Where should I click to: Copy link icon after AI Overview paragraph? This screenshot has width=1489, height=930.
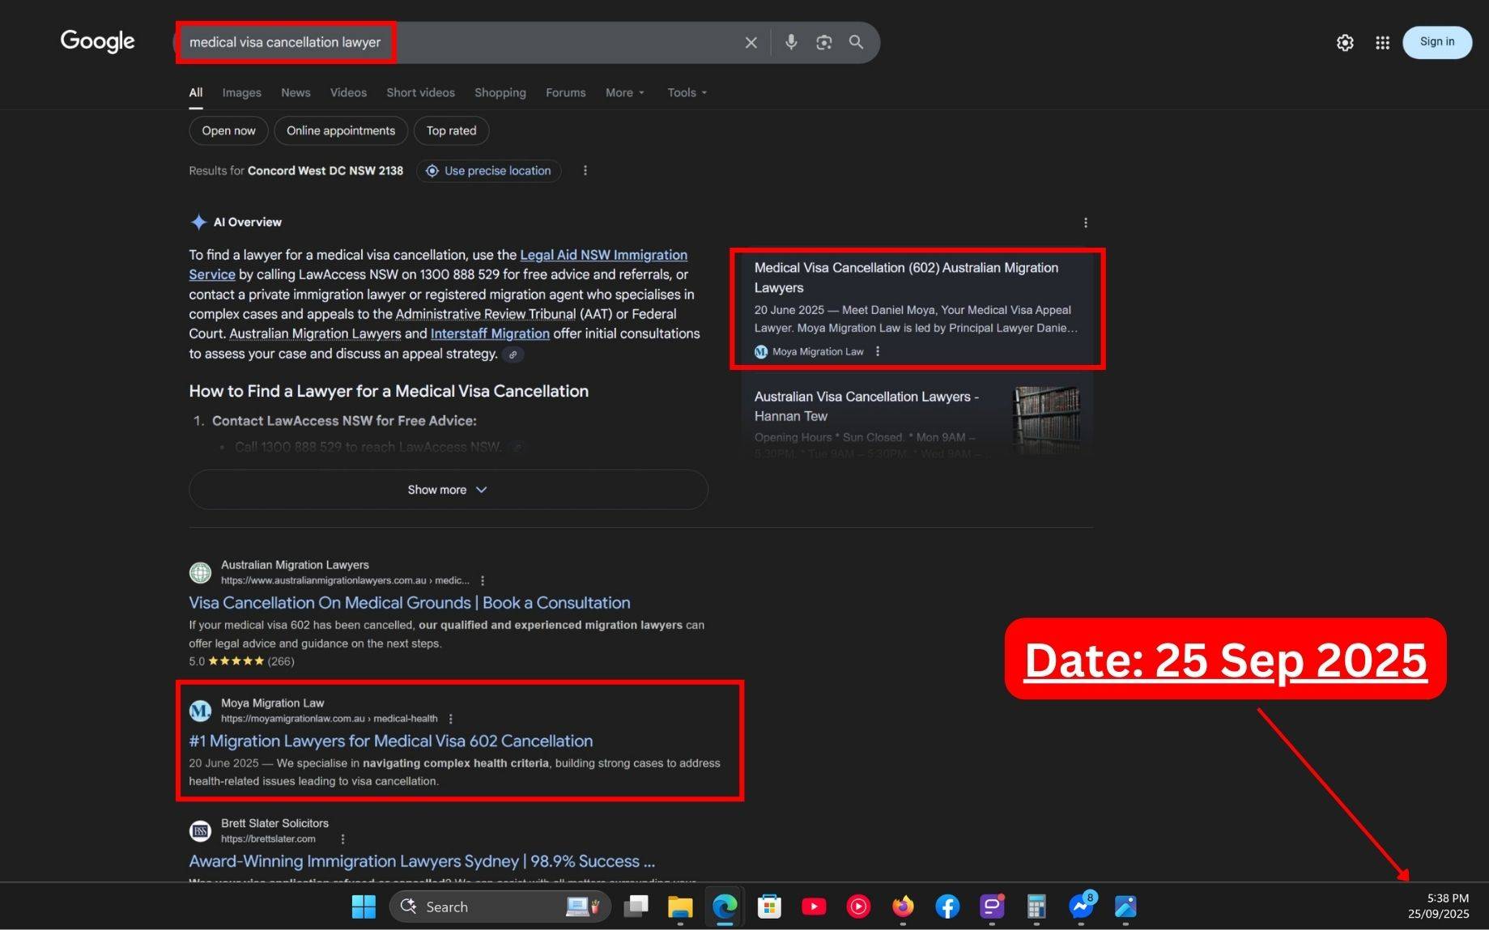513,355
